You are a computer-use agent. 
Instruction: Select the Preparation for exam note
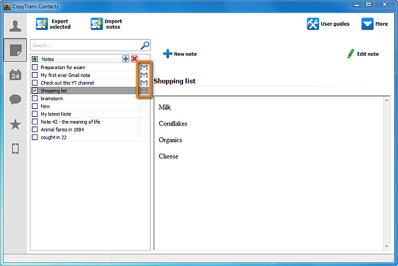[x=62, y=67]
